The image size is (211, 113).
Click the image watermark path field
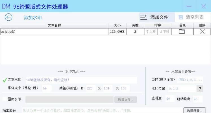69,100
